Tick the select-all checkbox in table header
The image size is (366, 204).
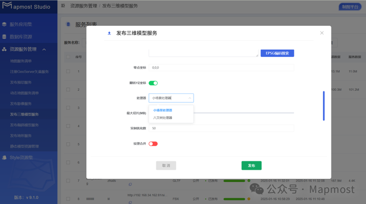[68, 57]
